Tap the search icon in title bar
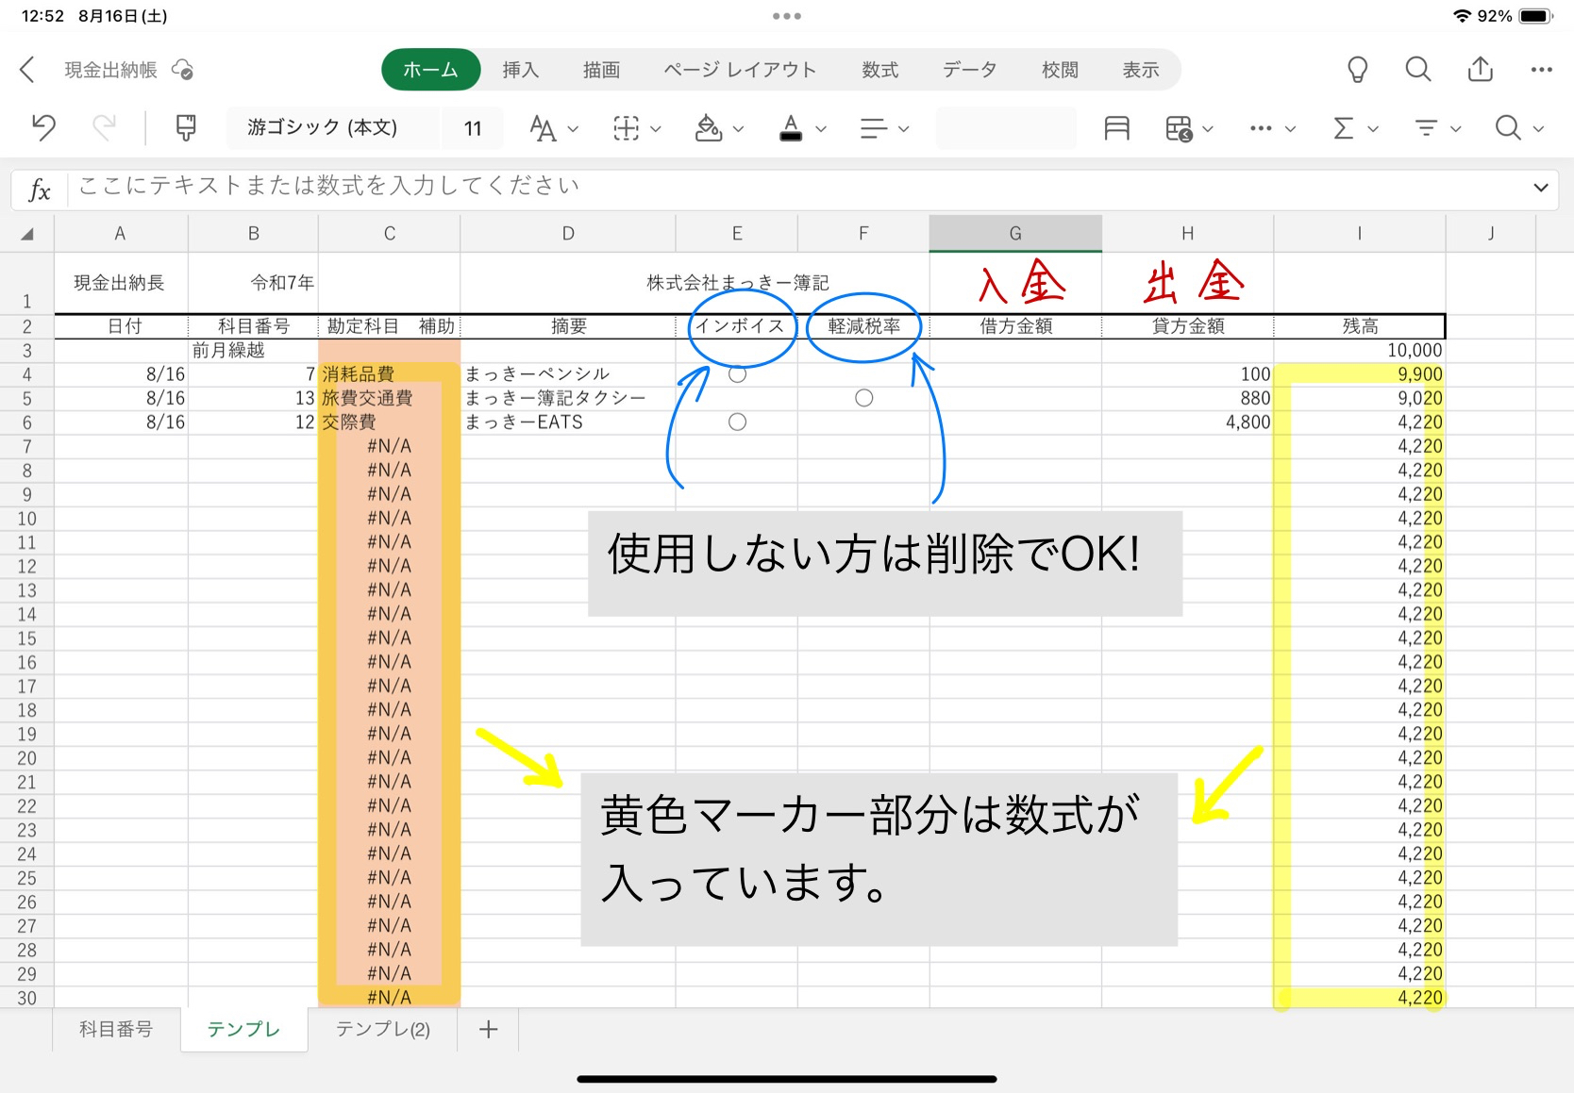This screenshot has height=1093, width=1574. pyautogui.click(x=1418, y=69)
